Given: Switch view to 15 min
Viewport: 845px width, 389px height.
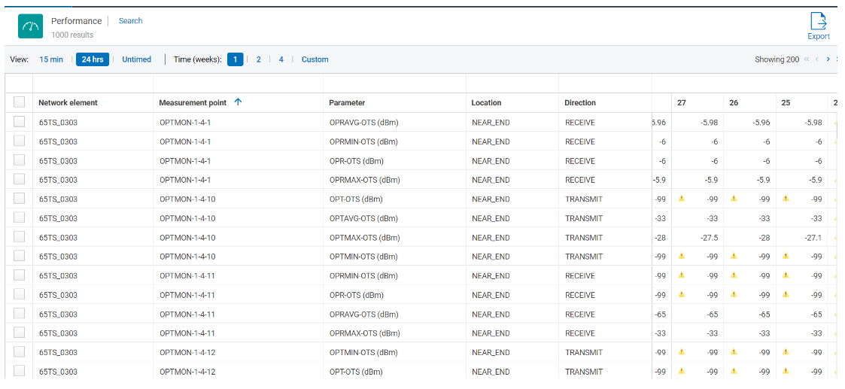Looking at the screenshot, I should pos(51,59).
